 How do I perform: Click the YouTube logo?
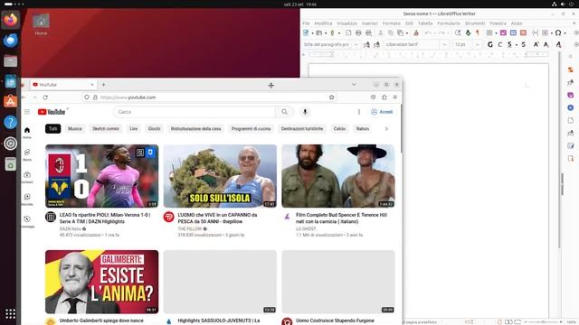coord(52,112)
